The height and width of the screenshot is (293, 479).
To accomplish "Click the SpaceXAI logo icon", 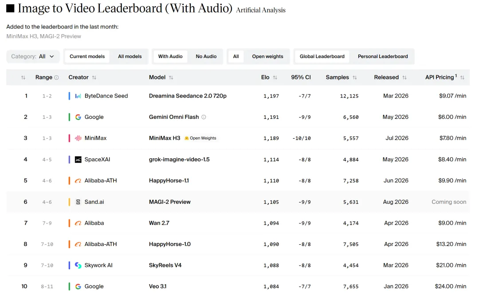I will point(78,159).
